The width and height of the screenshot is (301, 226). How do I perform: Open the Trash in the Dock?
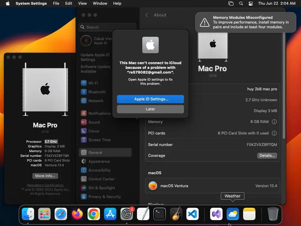pos(273,214)
